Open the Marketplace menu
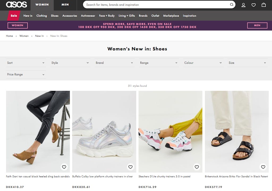Screen dimensions: 272x191 tap(171, 16)
